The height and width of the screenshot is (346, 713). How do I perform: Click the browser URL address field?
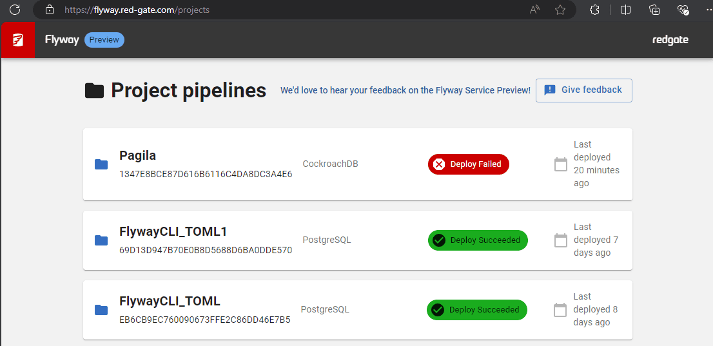point(258,10)
